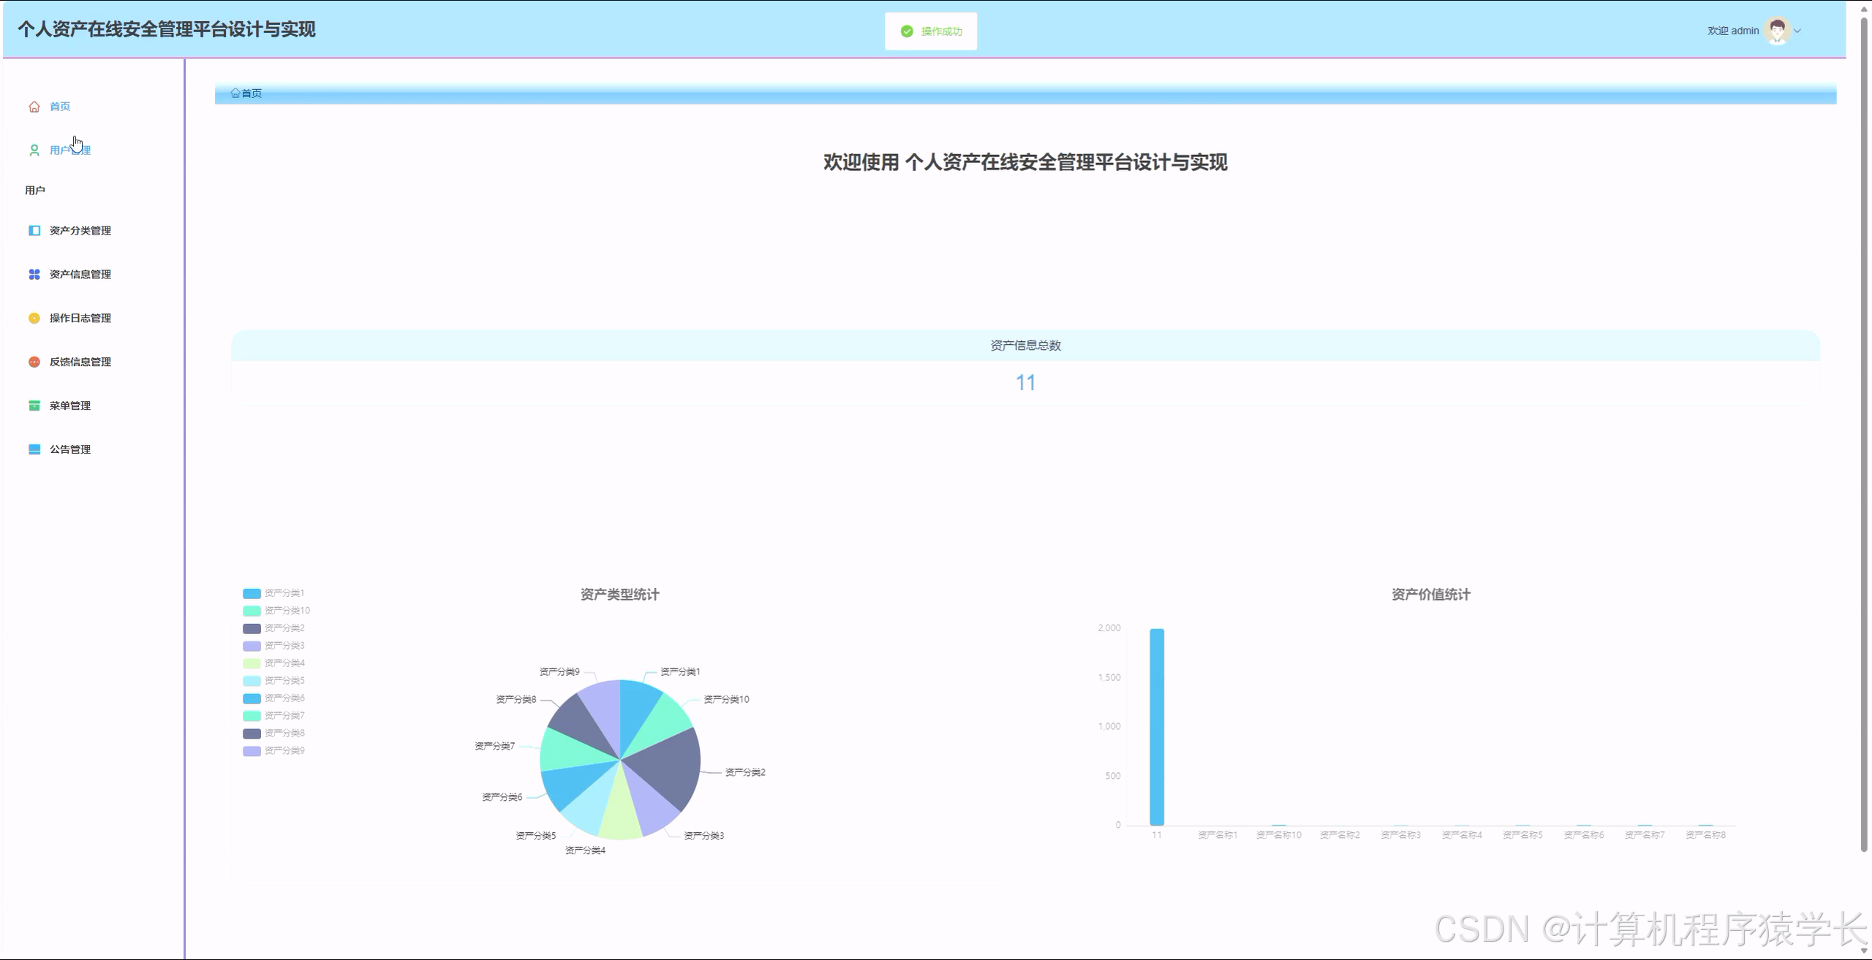Click the home icon in the breadcrumb bar
The image size is (1872, 960).
point(235,93)
